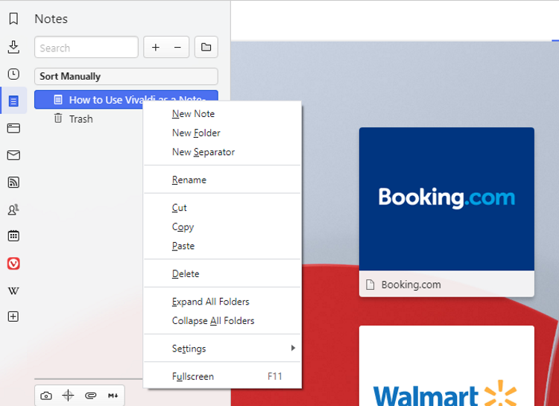
Task: Toggle the Markdown M↓ icon
Action: (x=113, y=396)
